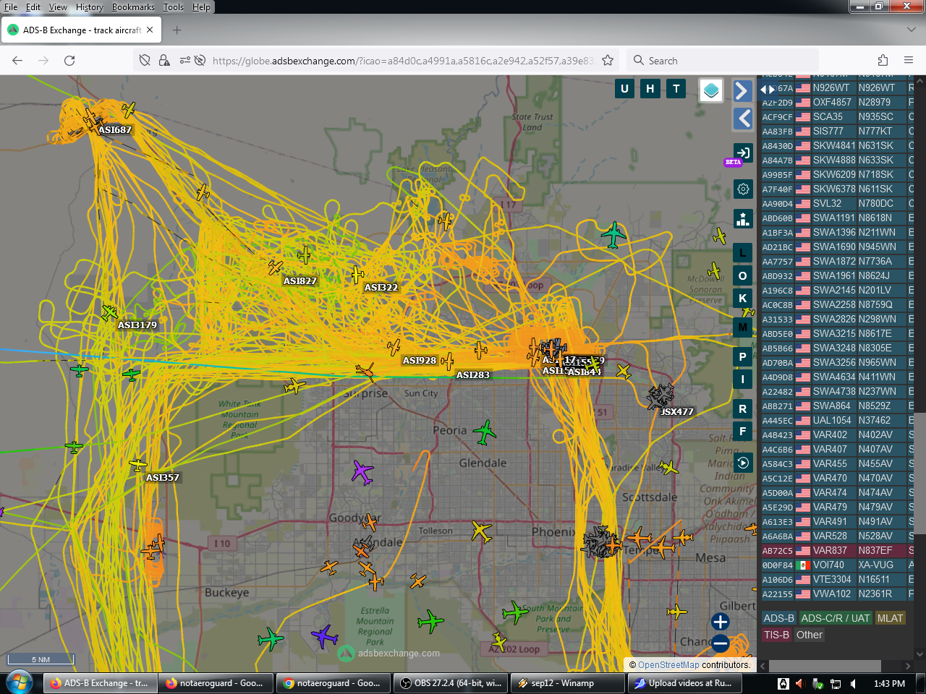Screen dimensions: 926x694
Task: Open the Extensions puzzle icon
Action: (883, 61)
